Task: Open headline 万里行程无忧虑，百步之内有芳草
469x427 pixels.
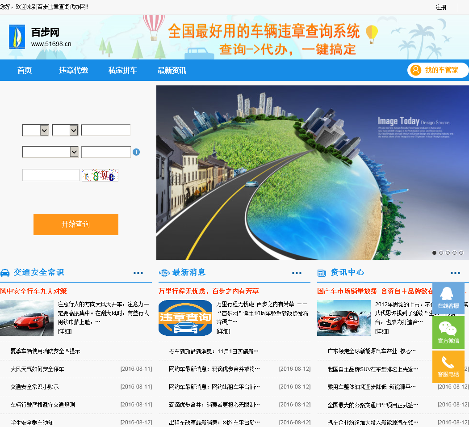Action: 209,291
